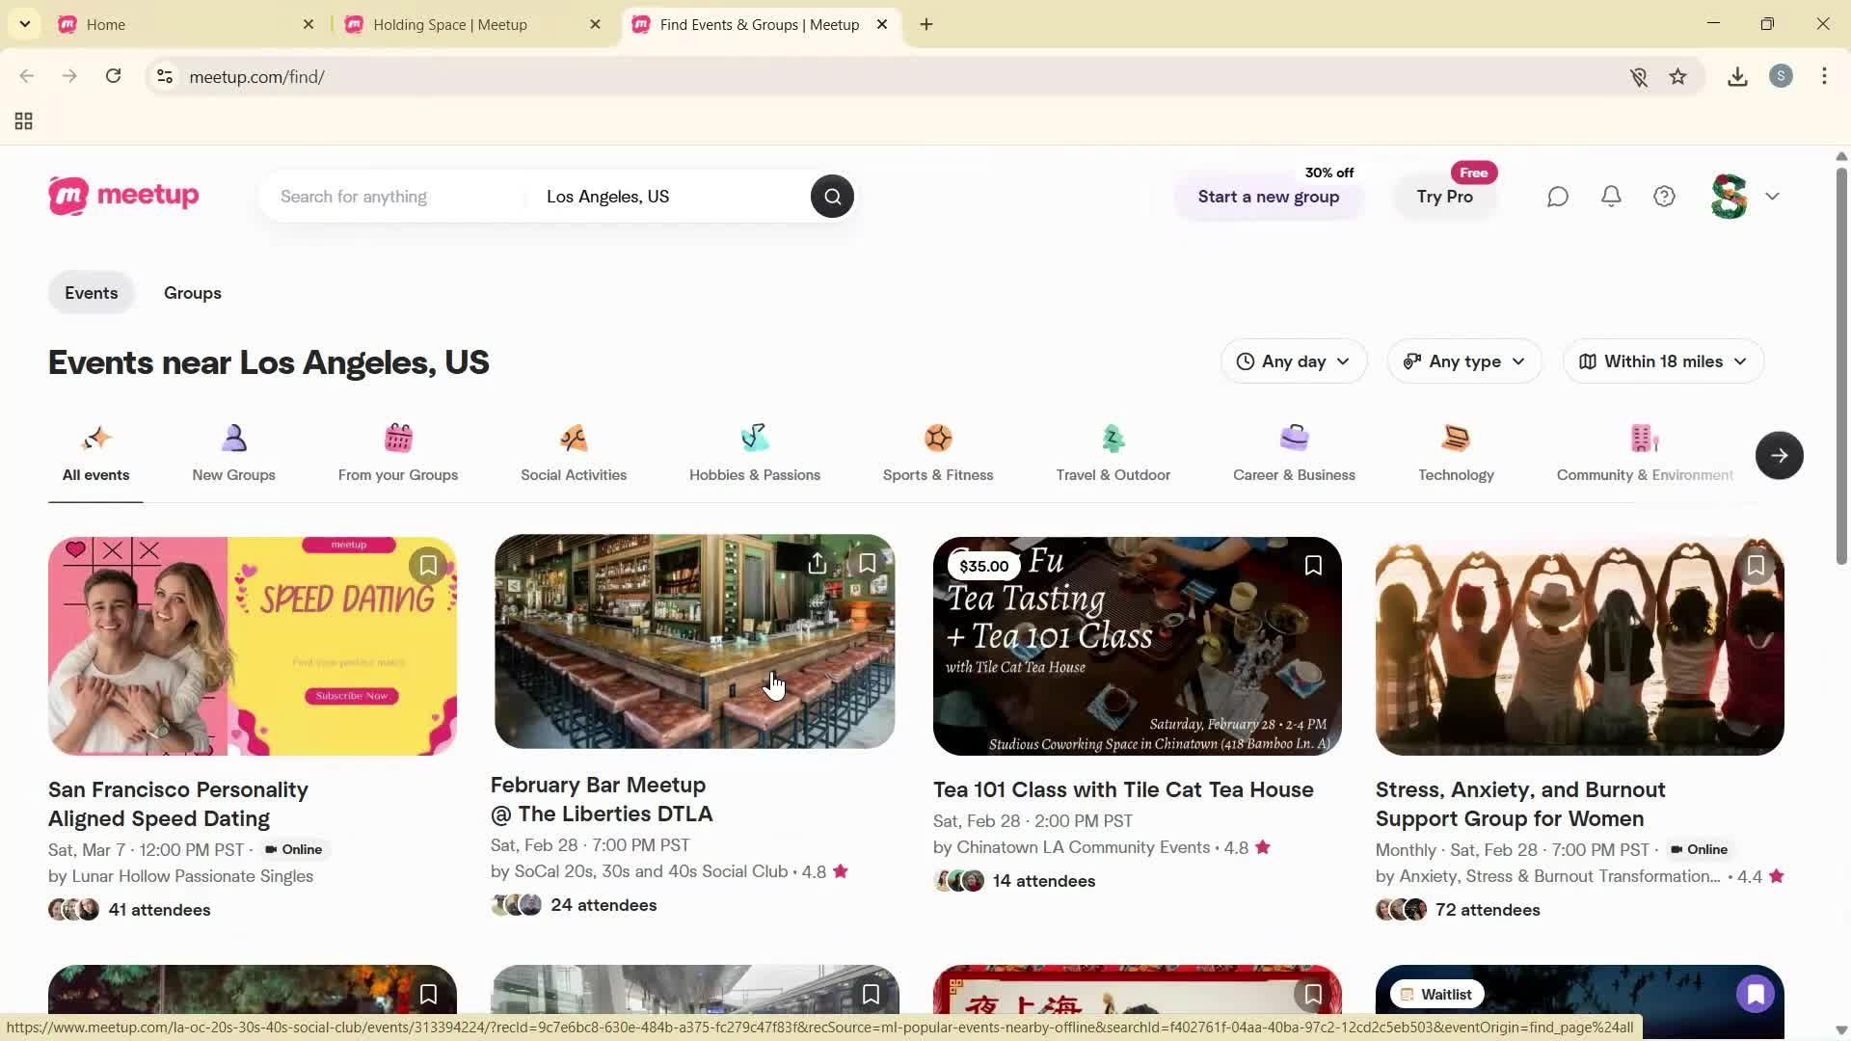1851x1041 pixels.
Task: Expand the Any type filter
Action: pyautogui.click(x=1463, y=361)
